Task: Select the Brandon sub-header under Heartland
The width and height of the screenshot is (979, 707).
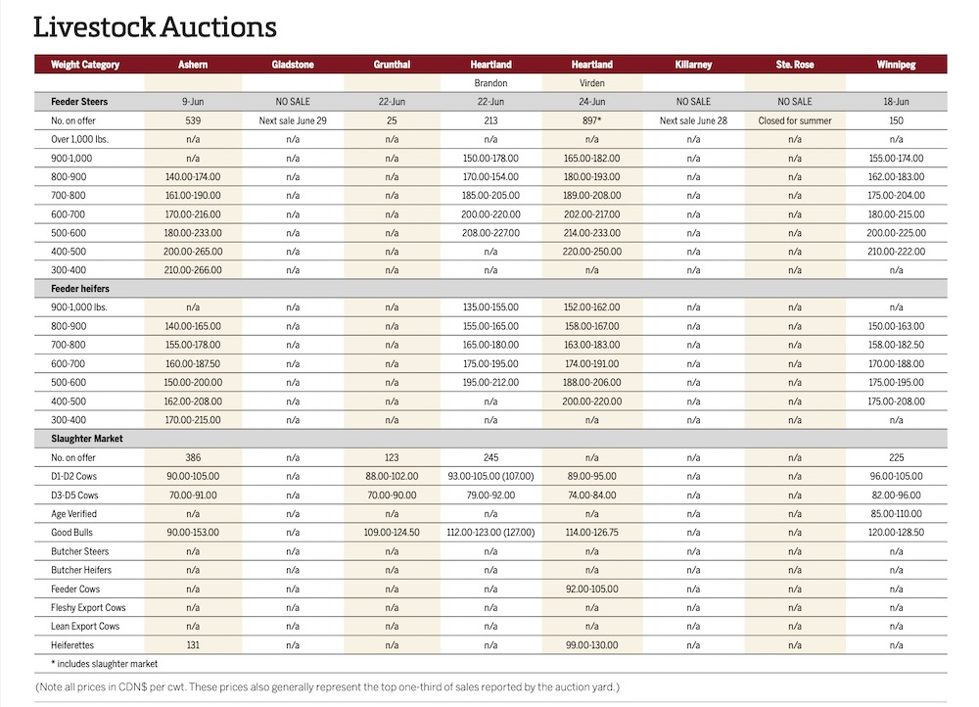Action: (x=490, y=83)
